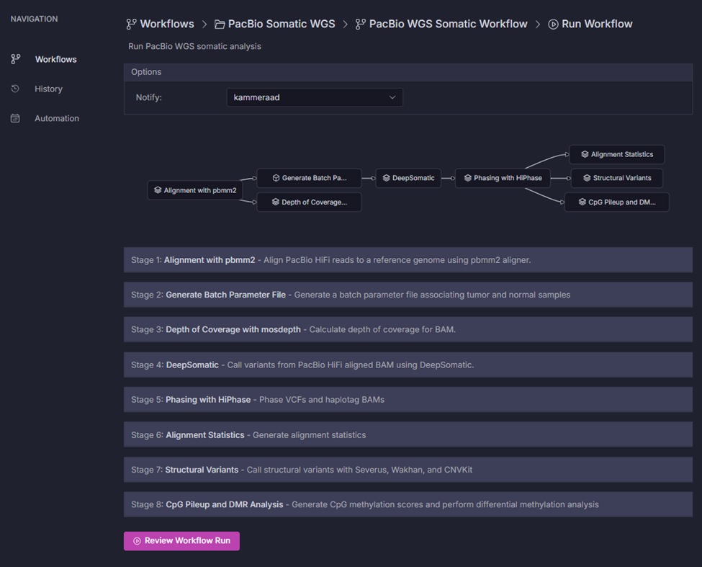702x567 pixels.
Task: Expand Stage 7 Structural Variants section
Action: point(408,470)
